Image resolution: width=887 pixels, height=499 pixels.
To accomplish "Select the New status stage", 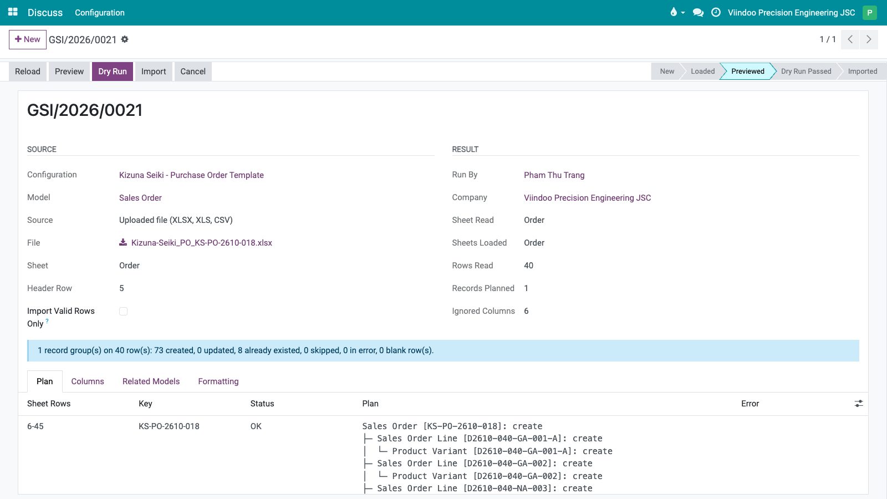I will (x=667, y=72).
